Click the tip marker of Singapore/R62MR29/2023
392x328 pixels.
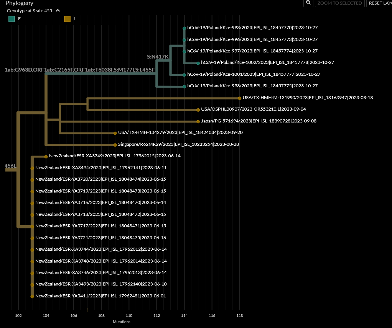point(115,144)
